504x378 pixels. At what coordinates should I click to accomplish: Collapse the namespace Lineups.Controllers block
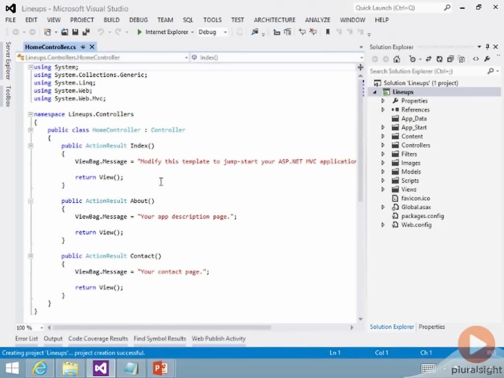coord(30,114)
